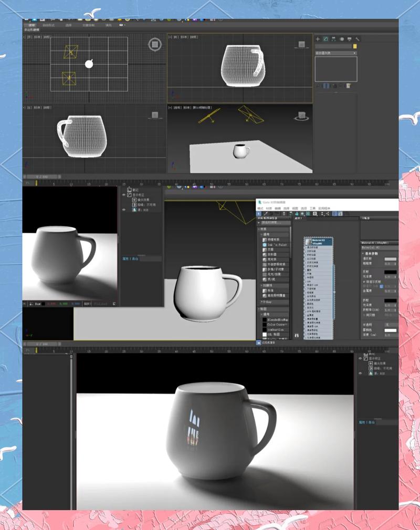
Task: Click the yellow object color swatch in command panel
Action: click(355, 46)
